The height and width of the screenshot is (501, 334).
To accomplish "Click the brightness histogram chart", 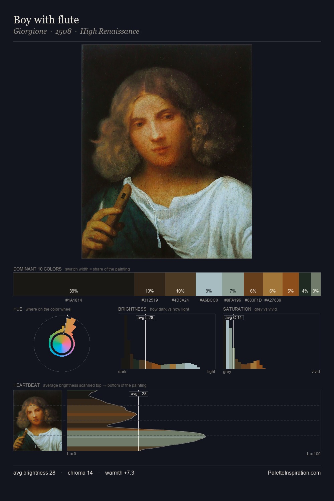I will [167, 341].
